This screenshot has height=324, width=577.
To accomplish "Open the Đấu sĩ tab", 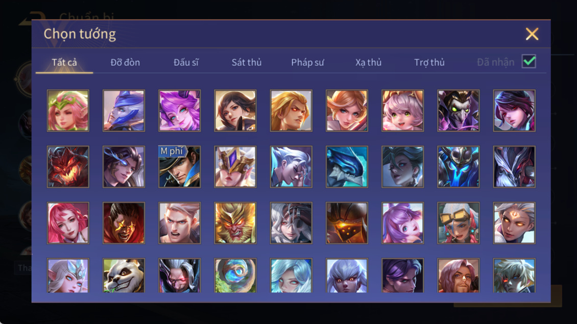I will pos(186,62).
